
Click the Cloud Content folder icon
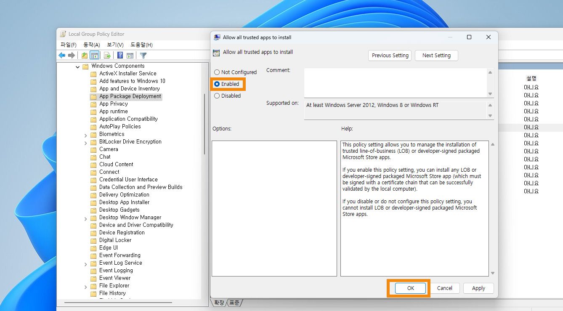tap(93, 165)
